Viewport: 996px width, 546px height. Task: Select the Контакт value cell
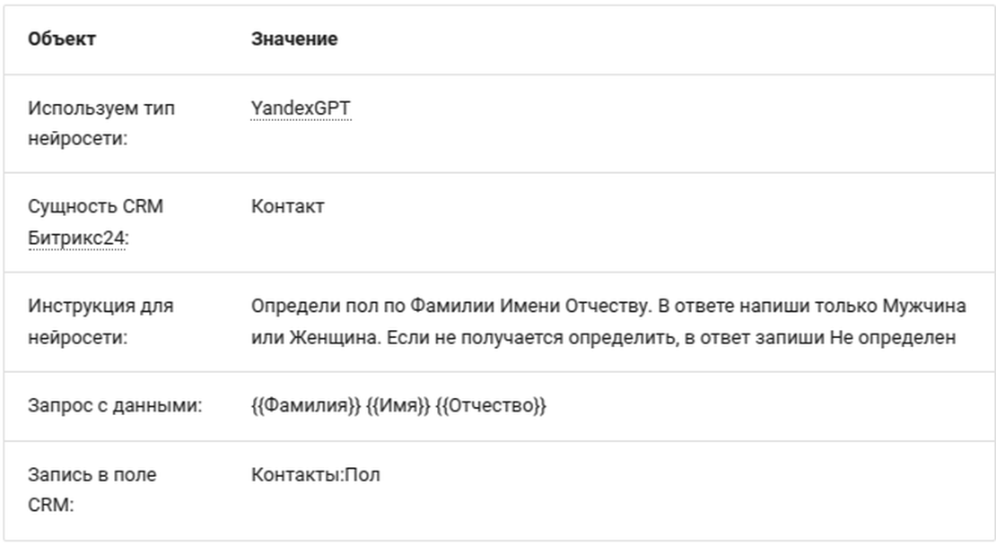point(288,207)
